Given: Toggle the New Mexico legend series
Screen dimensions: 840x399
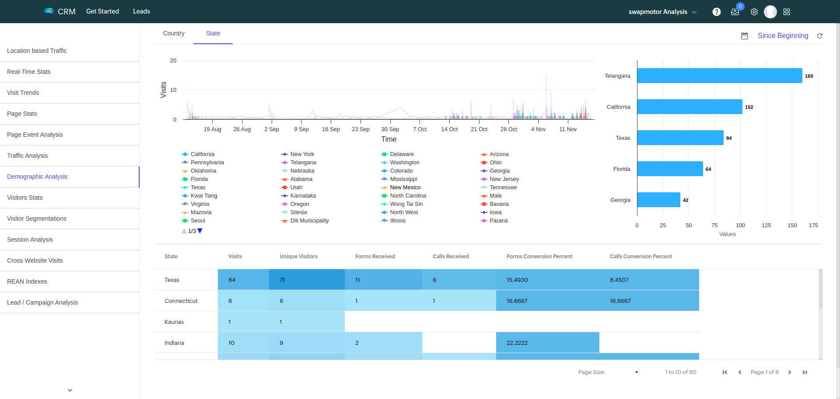Looking at the screenshot, I should click(401, 187).
